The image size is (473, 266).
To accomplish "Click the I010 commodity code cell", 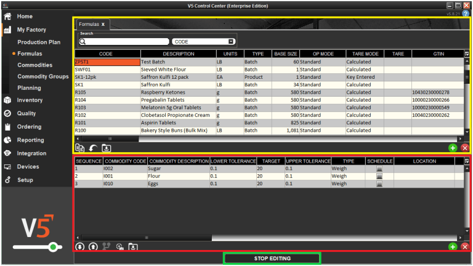I will (x=125, y=183).
